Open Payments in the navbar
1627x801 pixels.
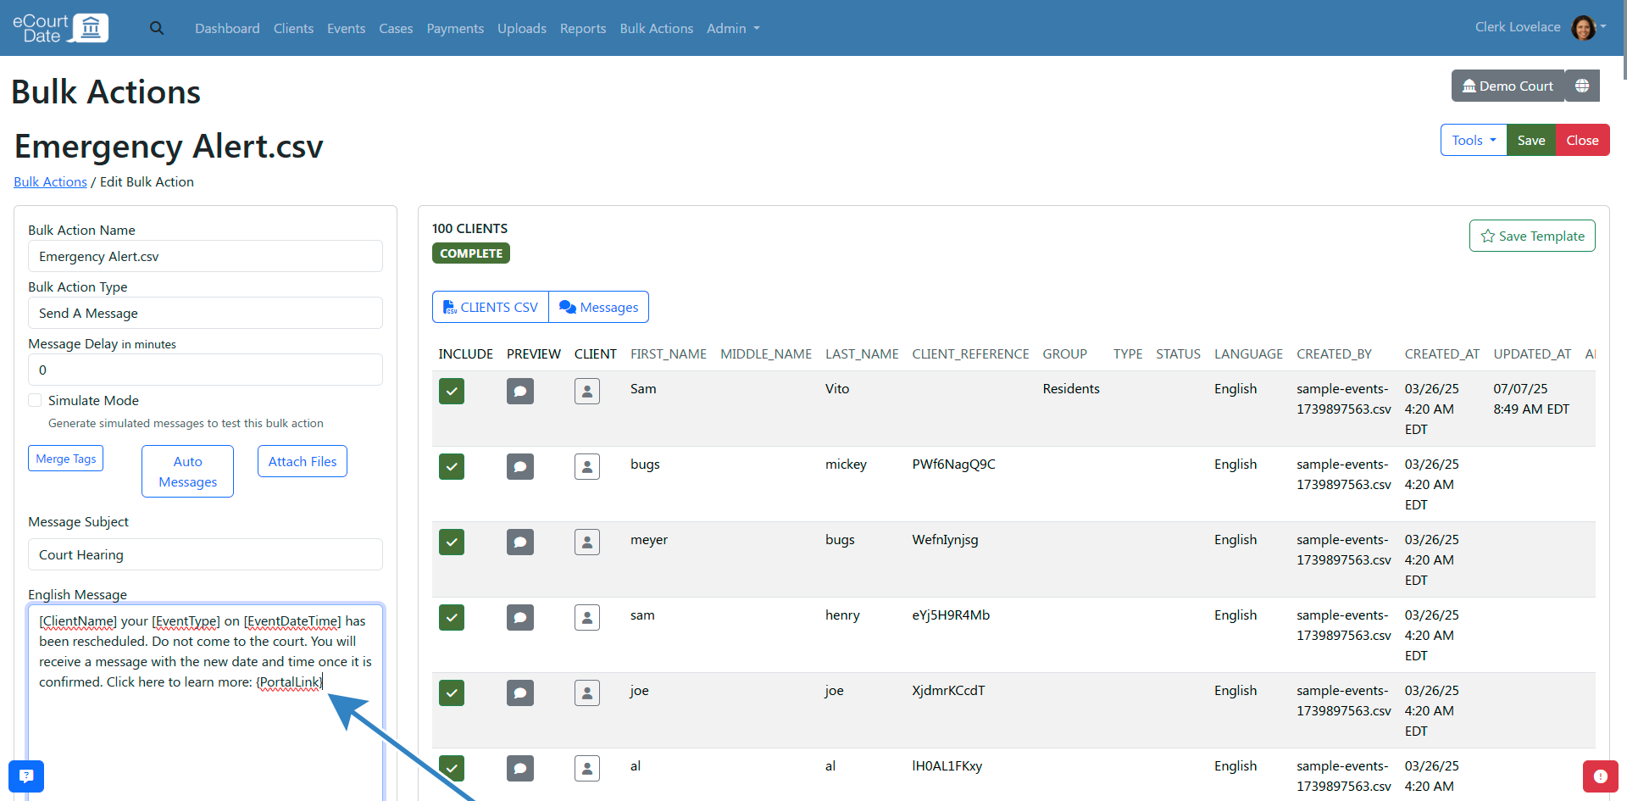pos(455,28)
